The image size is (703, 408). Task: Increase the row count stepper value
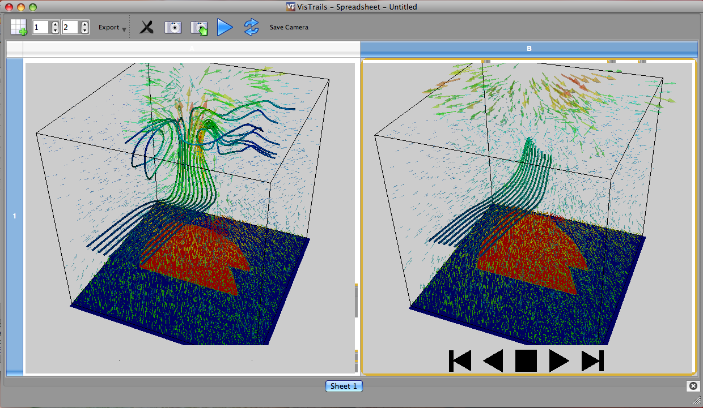(55, 24)
